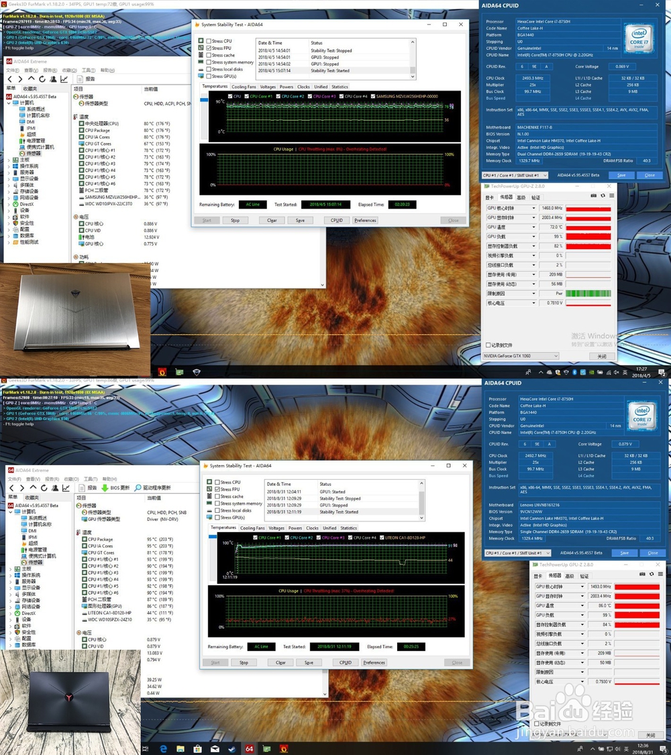Click Preferences in test with elapsed 00:25:25

point(374,662)
